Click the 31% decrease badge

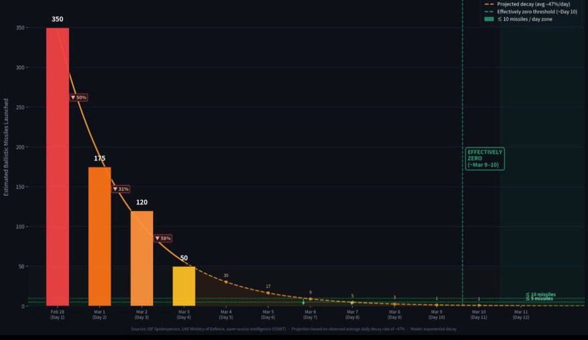(x=121, y=189)
